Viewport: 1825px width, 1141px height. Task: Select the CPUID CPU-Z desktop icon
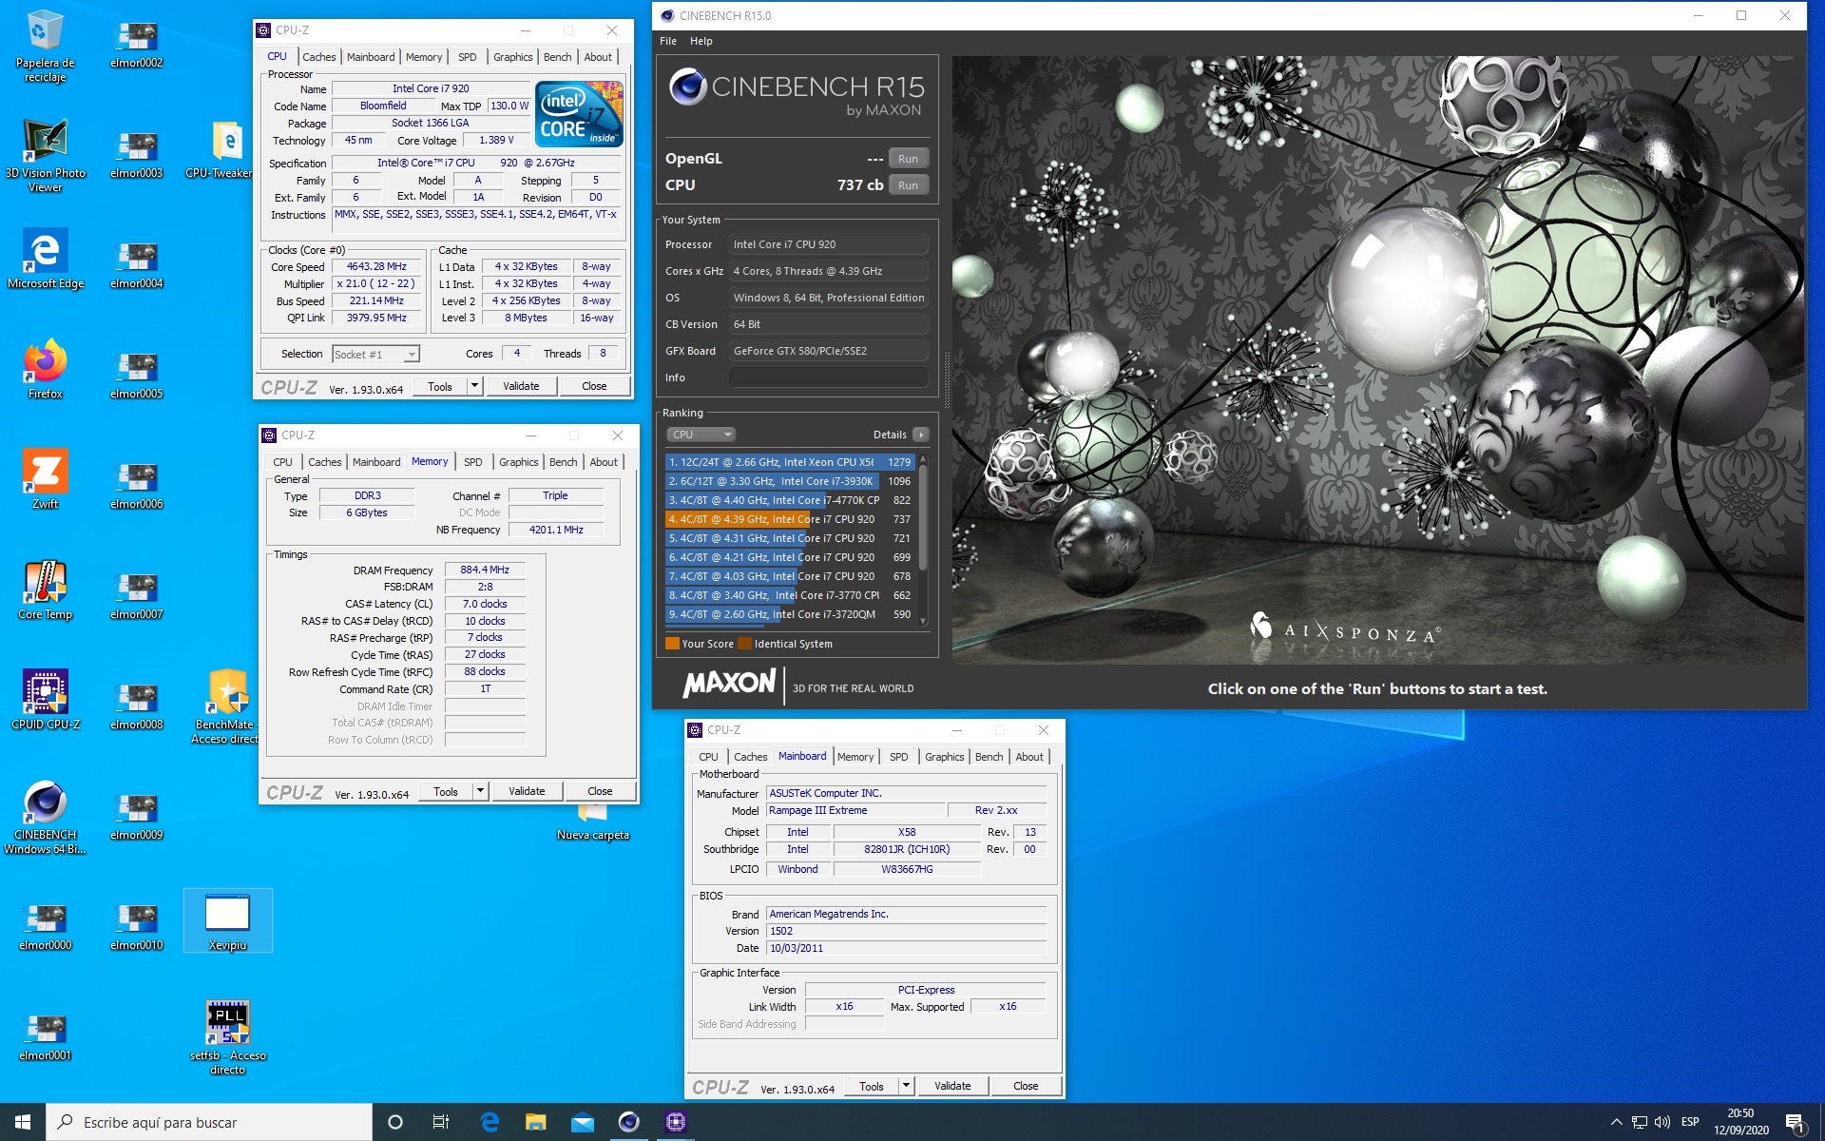pyautogui.click(x=45, y=700)
